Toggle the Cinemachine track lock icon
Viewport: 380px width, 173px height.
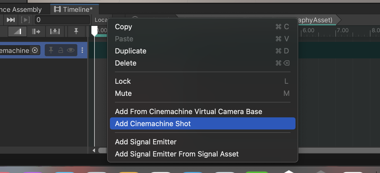[x=60, y=50]
